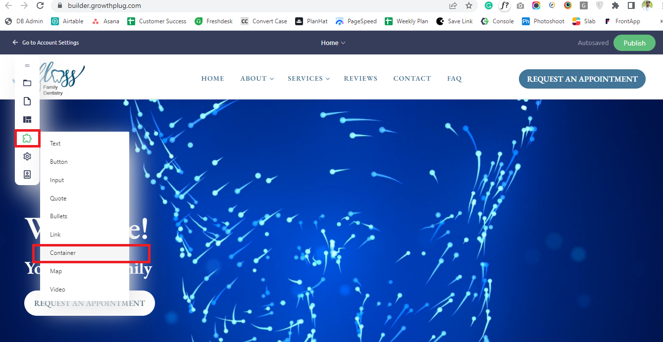Image resolution: width=663 pixels, height=342 pixels.
Task: Open FrontApp bookmark
Action: (x=622, y=21)
